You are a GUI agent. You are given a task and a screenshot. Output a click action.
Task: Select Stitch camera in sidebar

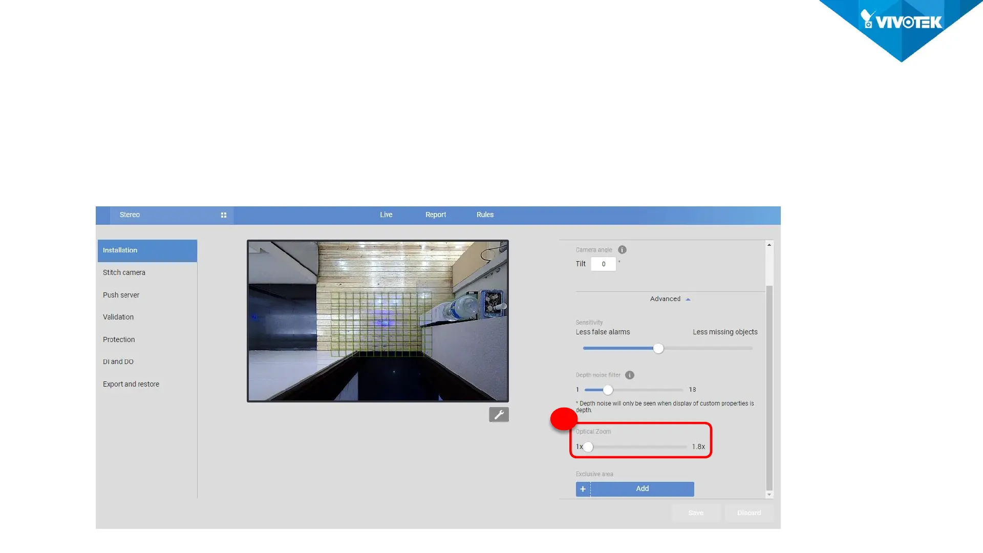(x=124, y=273)
